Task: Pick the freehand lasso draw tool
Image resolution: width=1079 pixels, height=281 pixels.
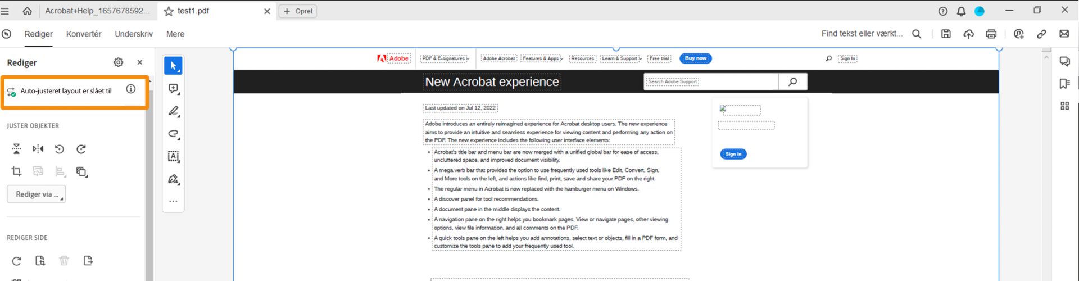Action: [173, 134]
